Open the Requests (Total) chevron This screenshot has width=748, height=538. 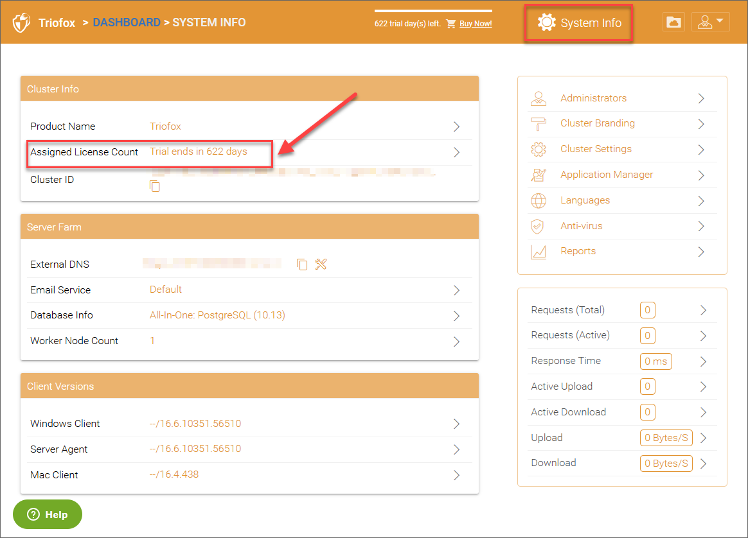tap(703, 310)
